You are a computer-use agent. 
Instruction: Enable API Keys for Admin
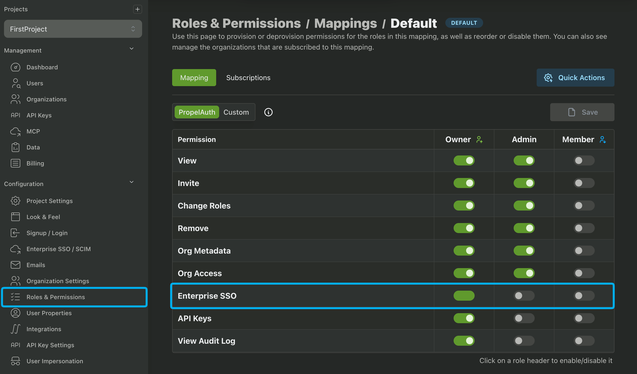(524, 318)
